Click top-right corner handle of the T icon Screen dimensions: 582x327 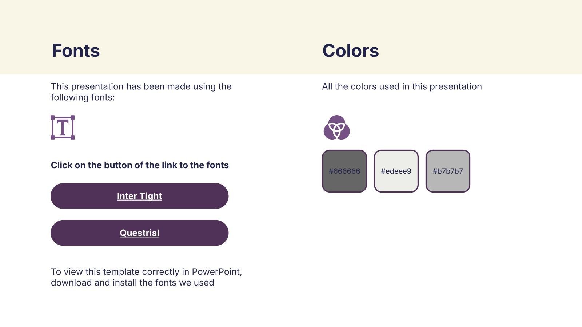click(x=73, y=117)
